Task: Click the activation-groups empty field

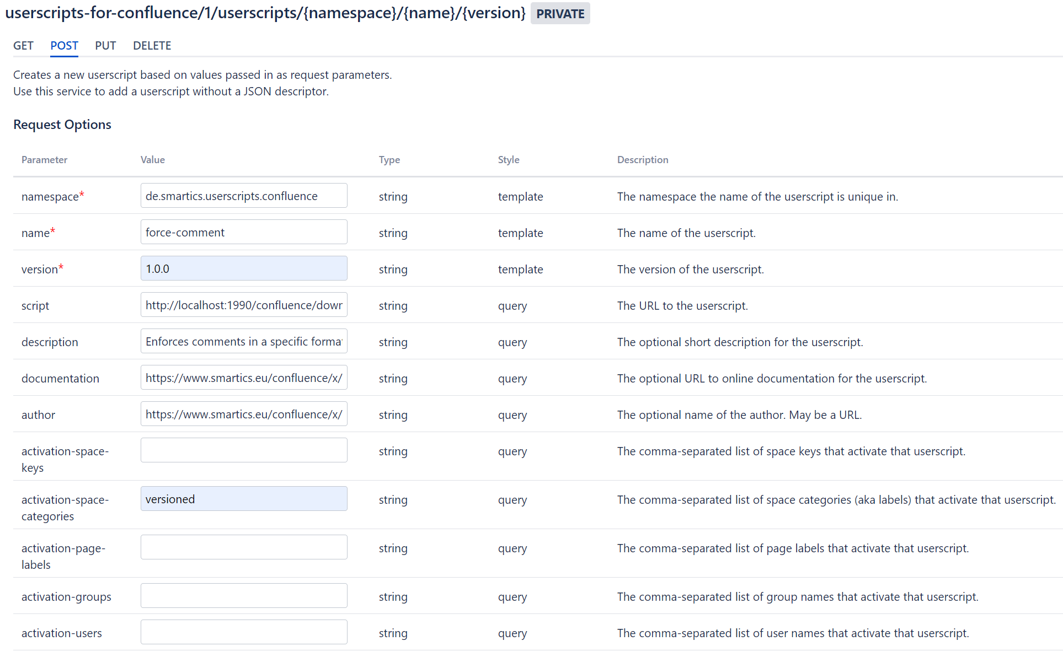Action: (x=243, y=595)
